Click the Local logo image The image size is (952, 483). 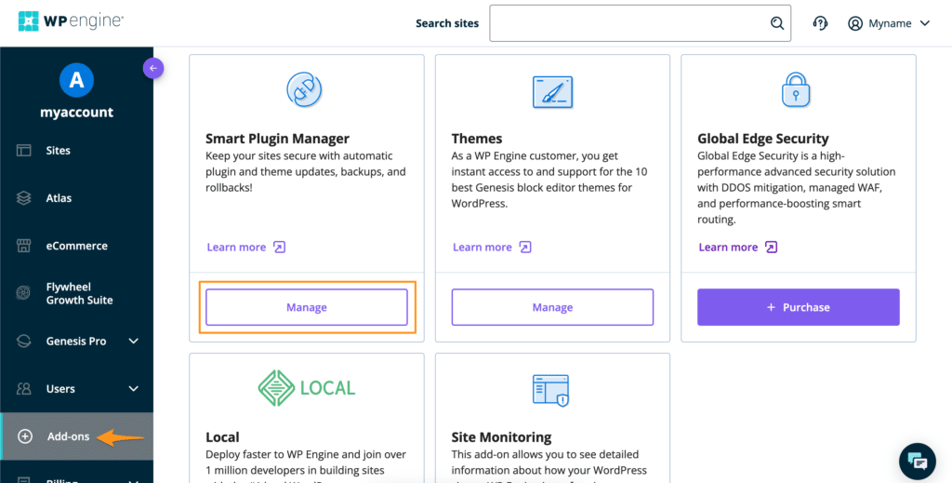point(306,387)
